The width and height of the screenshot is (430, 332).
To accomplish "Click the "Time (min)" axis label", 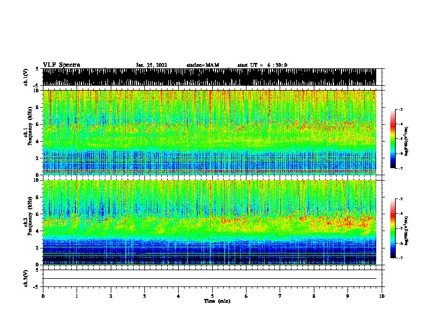I will click(217, 301).
